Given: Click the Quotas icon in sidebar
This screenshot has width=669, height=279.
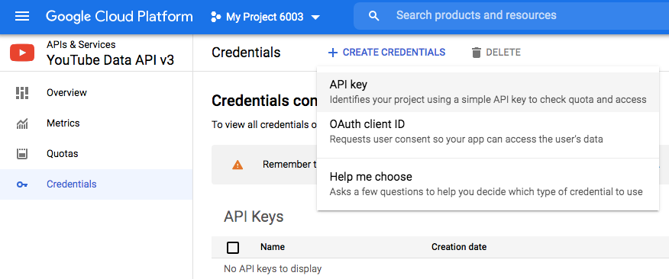Looking at the screenshot, I should [22, 154].
